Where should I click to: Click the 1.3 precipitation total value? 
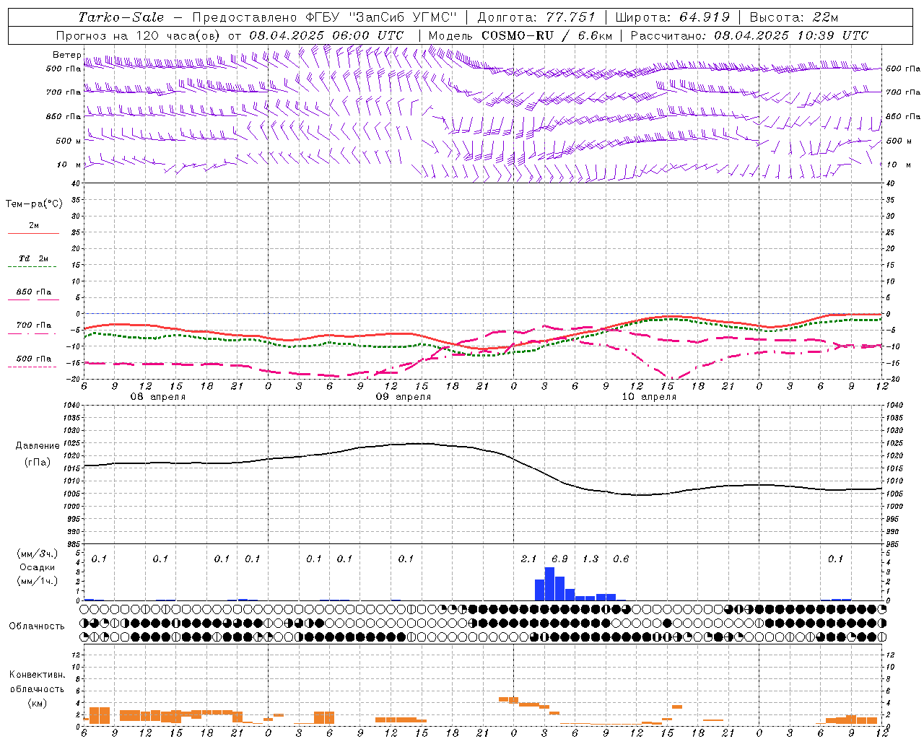click(x=590, y=559)
